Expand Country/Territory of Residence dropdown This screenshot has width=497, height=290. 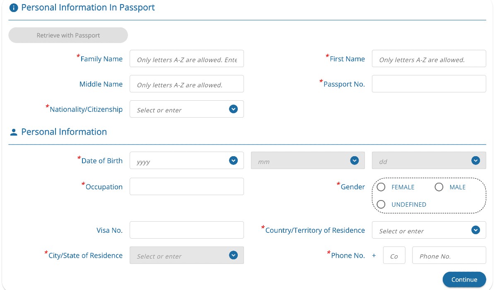tap(475, 230)
